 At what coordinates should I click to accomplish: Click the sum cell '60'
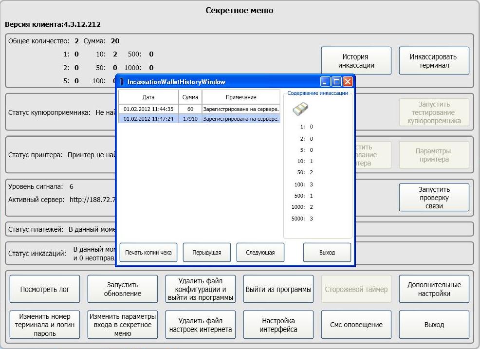pos(190,109)
